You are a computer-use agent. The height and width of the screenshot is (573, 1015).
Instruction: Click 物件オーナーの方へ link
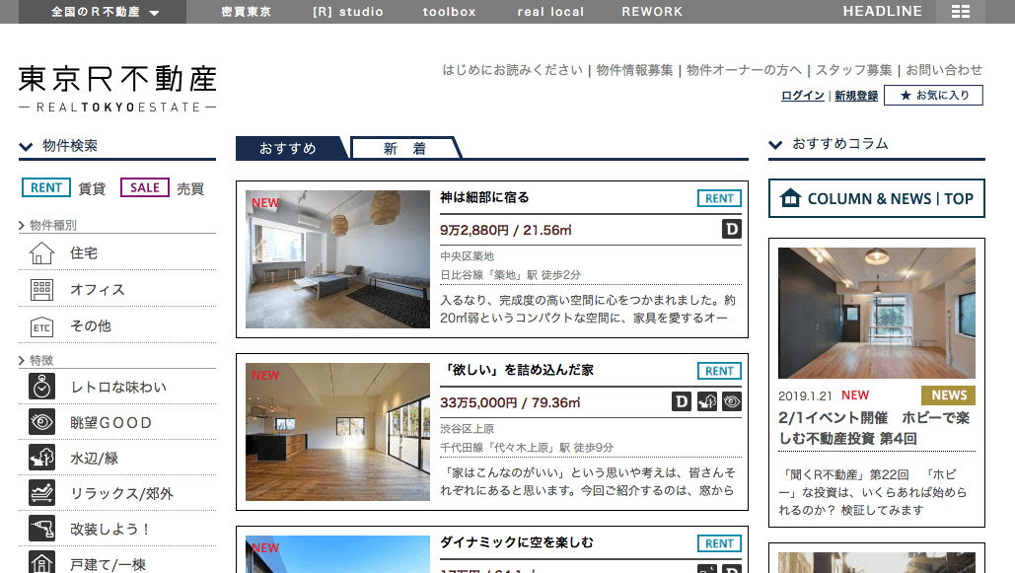tap(744, 70)
